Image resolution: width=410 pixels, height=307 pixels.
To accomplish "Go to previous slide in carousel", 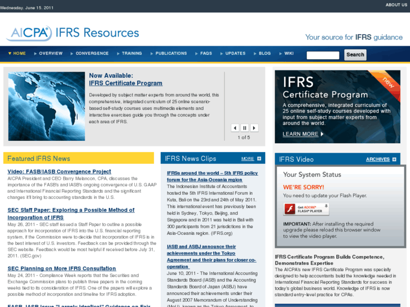I will pyautogui.click(x=235, y=128).
